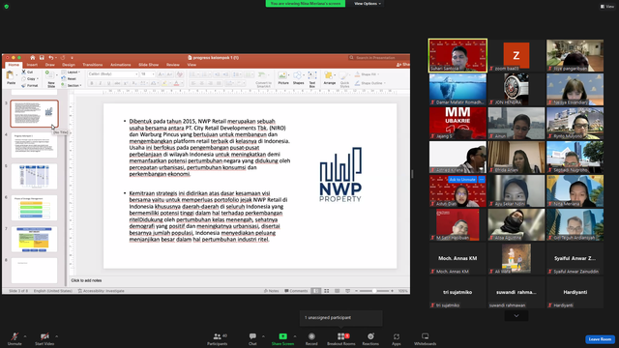
Task: Click Convert to SmartArt
Action: 263,79
